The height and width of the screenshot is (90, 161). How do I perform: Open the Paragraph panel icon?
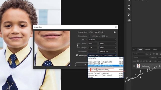129,9
